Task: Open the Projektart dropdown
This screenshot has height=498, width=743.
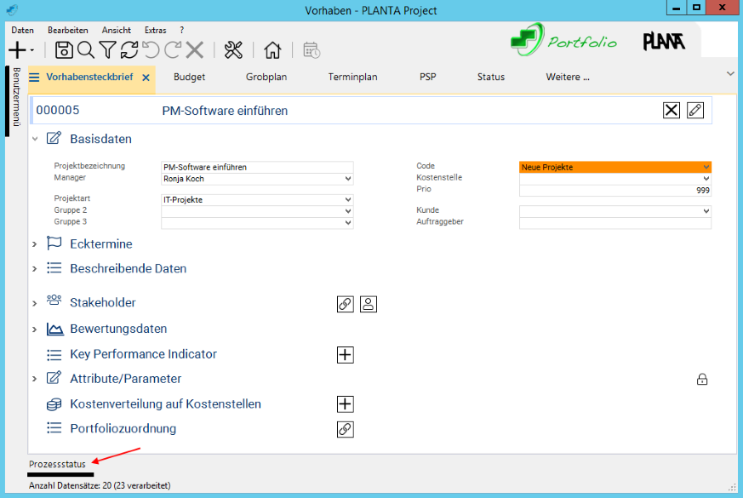Action: [x=348, y=200]
